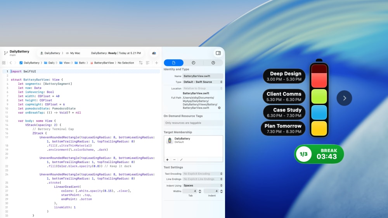The width and height of the screenshot is (388, 218).
Task: Toggle the inspector sidebar panel icon
Action: (x=218, y=53)
